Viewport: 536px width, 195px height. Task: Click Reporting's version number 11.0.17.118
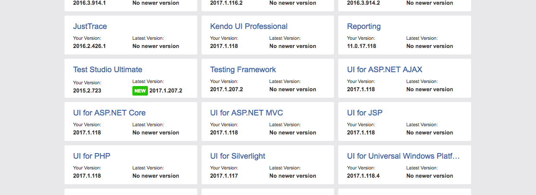tap(362, 46)
